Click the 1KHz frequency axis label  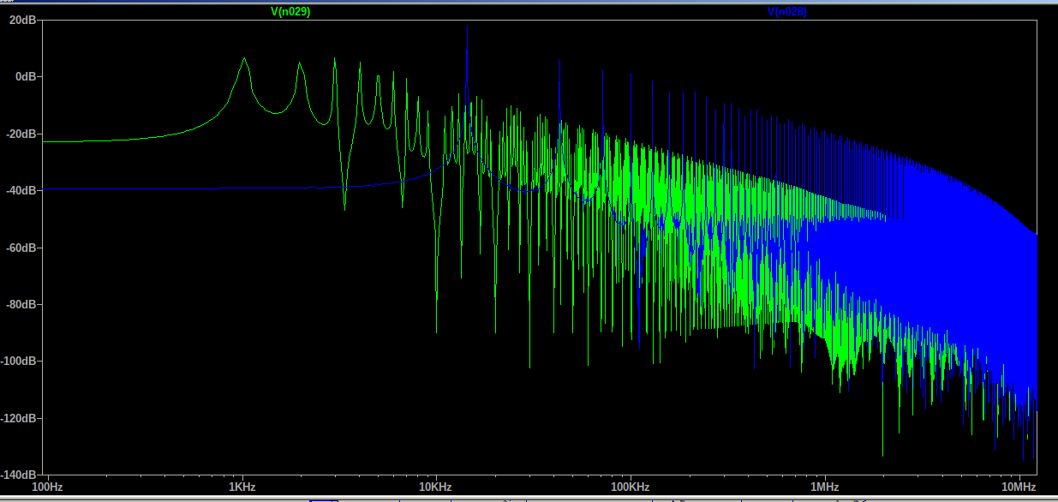[242, 487]
